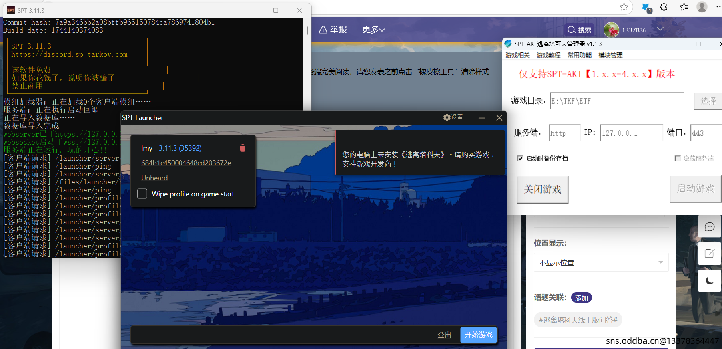Click the 开始游戏 button

pyautogui.click(x=479, y=335)
